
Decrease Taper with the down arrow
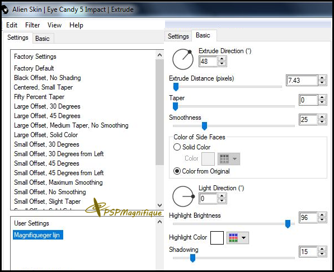[x=322, y=102]
